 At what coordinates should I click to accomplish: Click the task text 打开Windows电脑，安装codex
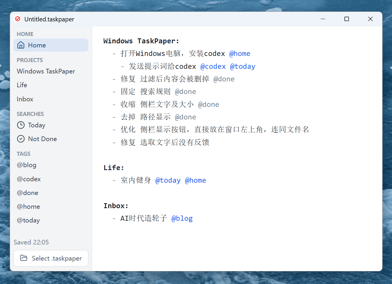(173, 54)
